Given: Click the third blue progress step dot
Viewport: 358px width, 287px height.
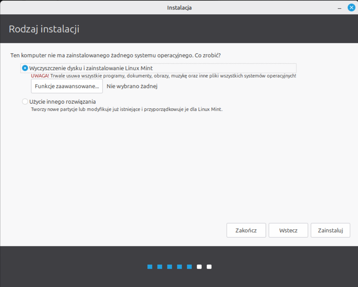Looking at the screenshot, I should 169,267.
